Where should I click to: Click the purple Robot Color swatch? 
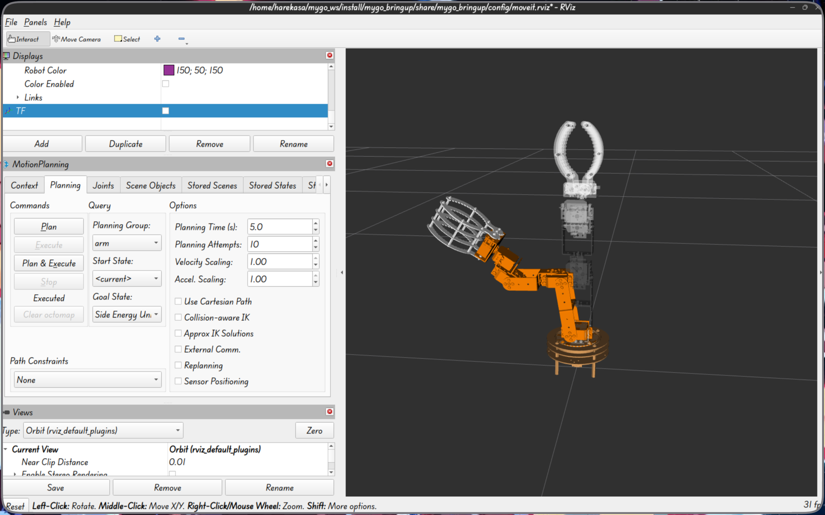169,70
